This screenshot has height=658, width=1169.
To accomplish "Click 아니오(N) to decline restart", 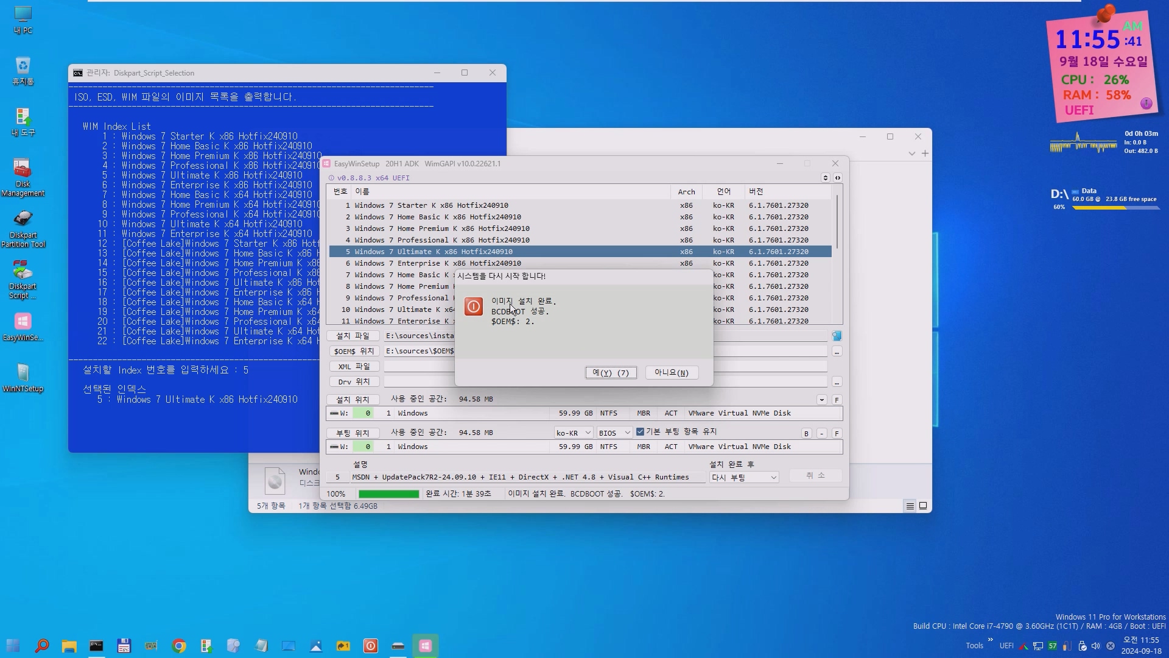I will coord(671,372).
